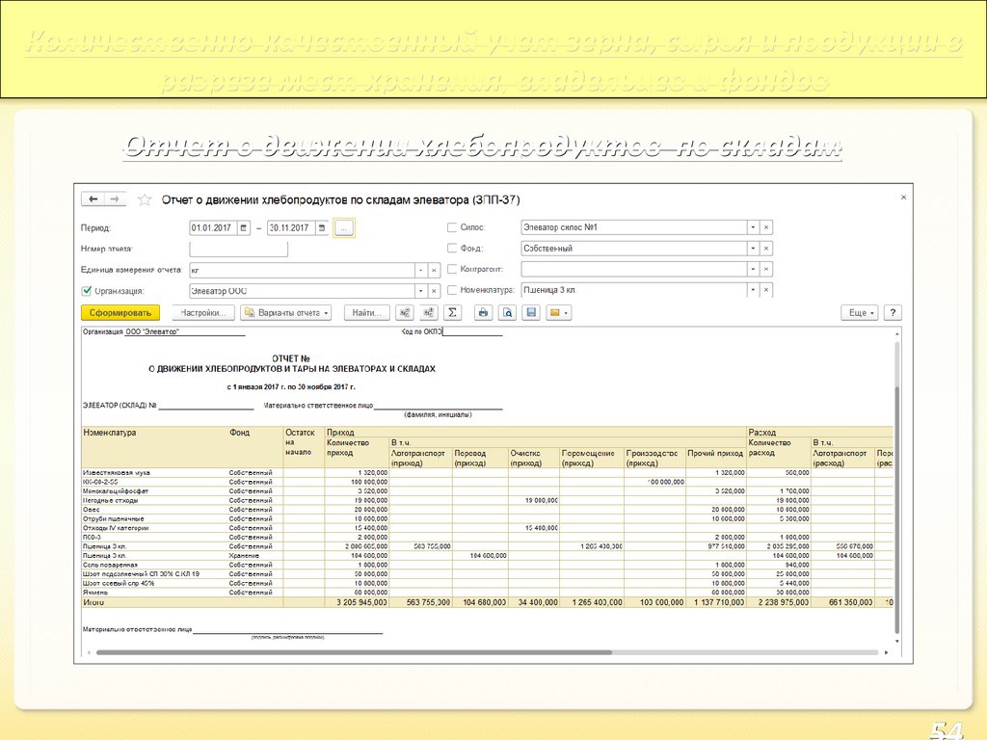Click the Номер отчета input field
987x740 pixels.
[239, 250]
